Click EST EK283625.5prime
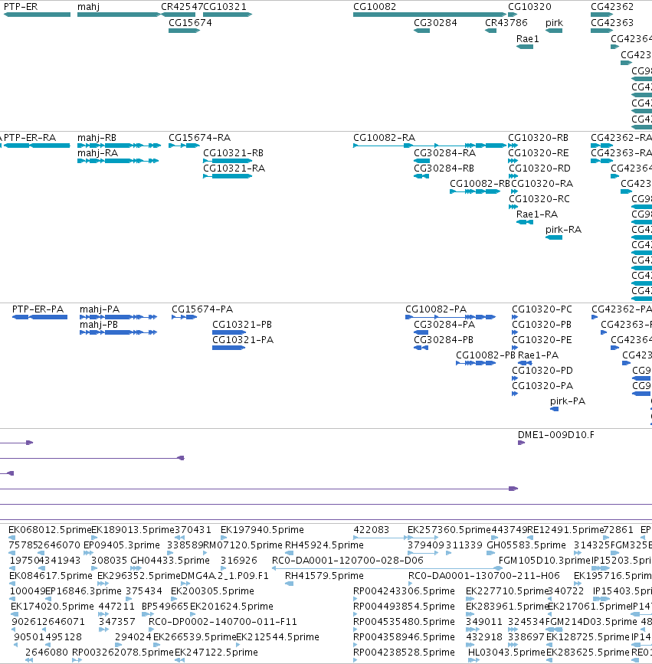This screenshot has width=652, height=664. pos(588,653)
